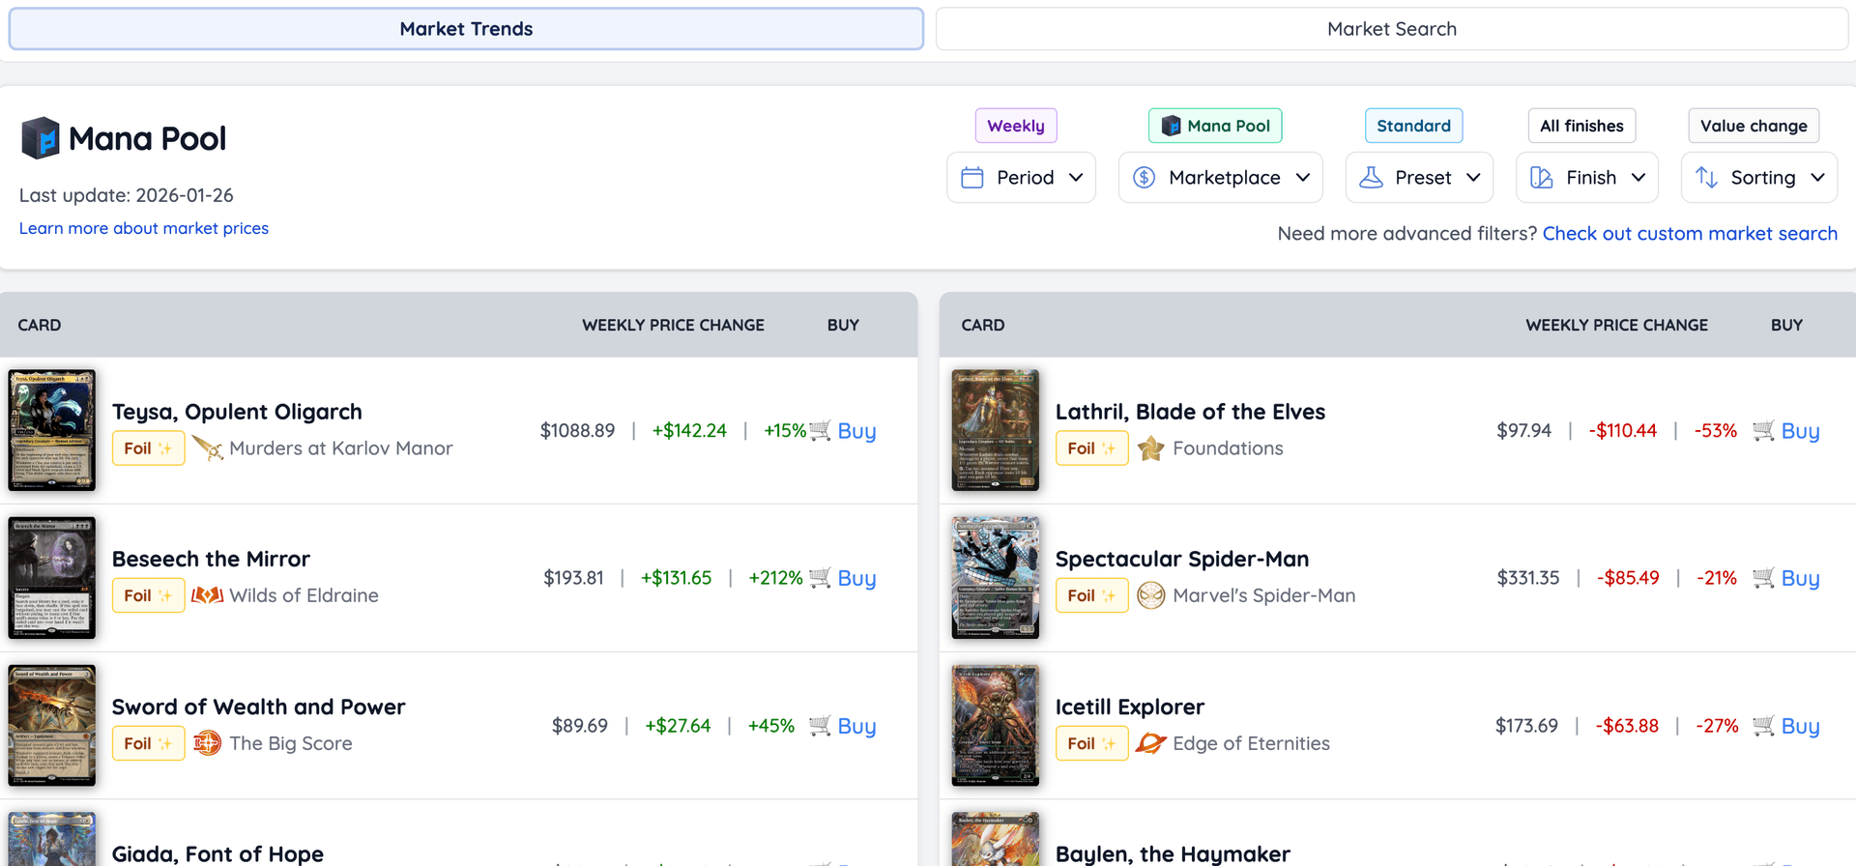Open the Marketplace dropdown

tap(1220, 178)
